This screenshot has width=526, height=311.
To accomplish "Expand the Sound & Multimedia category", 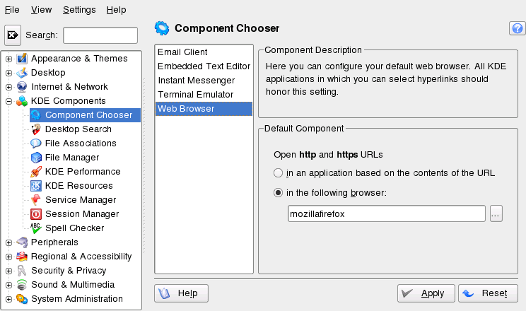I will (8, 285).
